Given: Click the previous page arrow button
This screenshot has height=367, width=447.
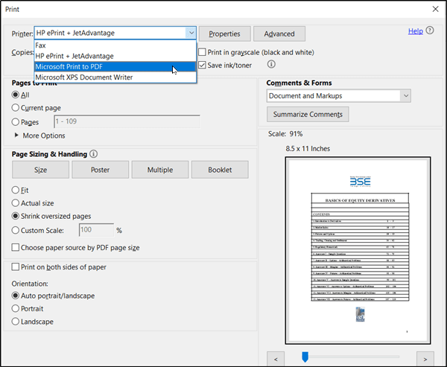Looking at the screenshot, I should (x=276, y=359).
